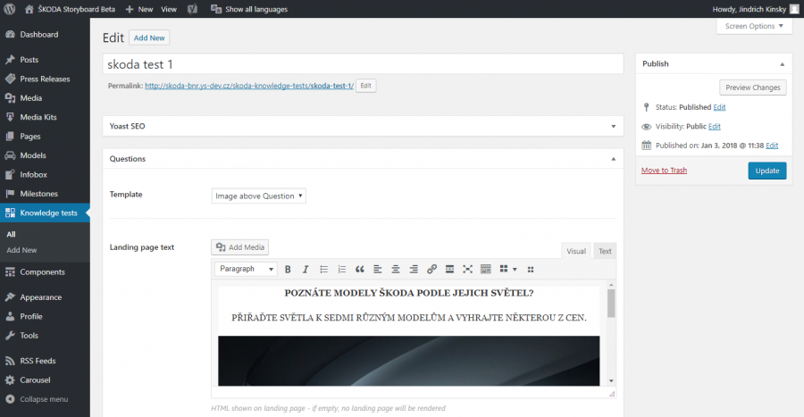Viewport: 804px width, 417px height.
Task: Select All under Knowledge tests
Action: (x=12, y=234)
